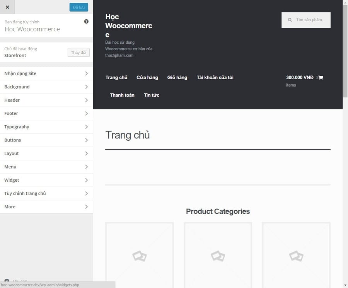Open Tin tức in site navigation
Viewport: 348px width, 288px height.
click(x=152, y=95)
